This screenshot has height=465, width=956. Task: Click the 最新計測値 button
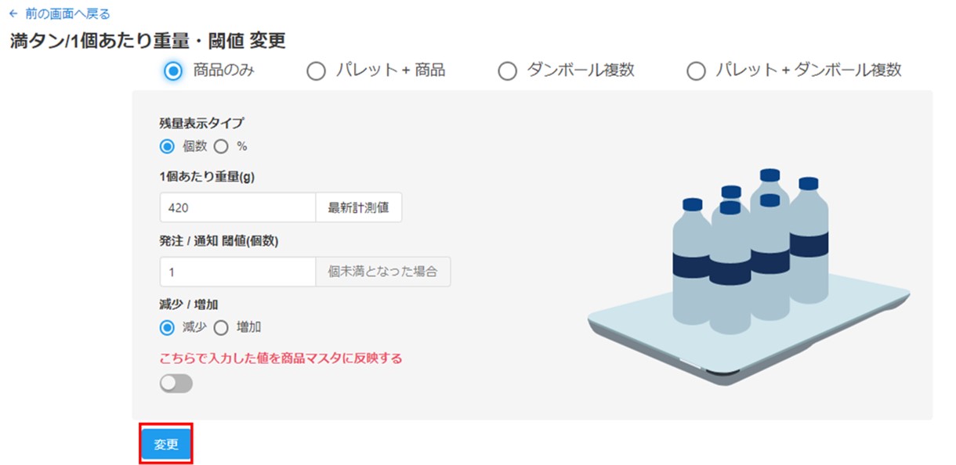pyautogui.click(x=358, y=207)
